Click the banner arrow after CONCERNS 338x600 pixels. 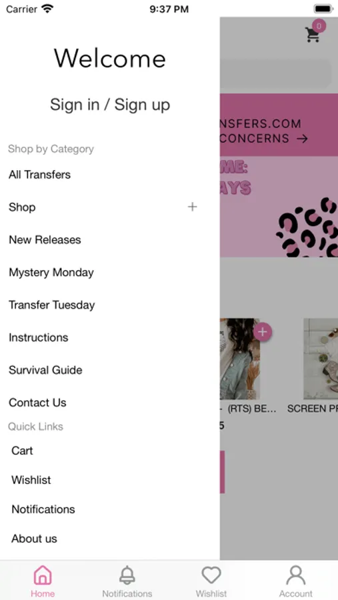point(303,139)
